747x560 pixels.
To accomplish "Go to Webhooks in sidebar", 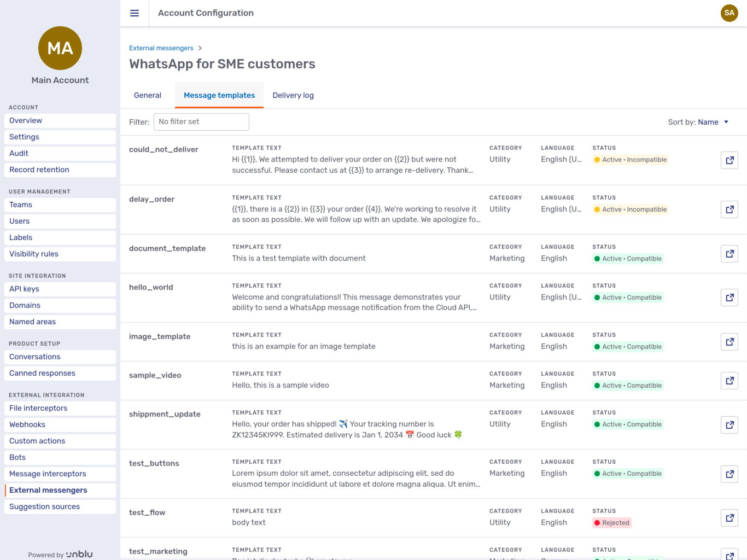I will click(27, 424).
